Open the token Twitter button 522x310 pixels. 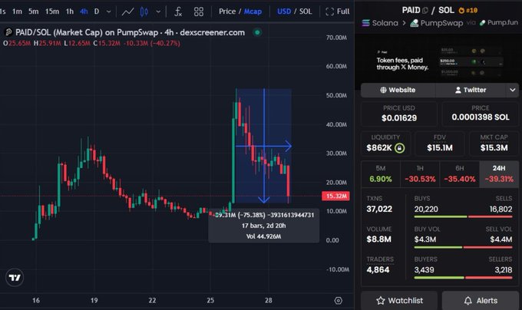tap(471, 90)
